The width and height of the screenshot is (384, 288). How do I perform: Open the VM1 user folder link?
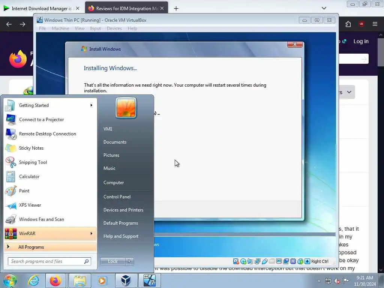pos(108,129)
